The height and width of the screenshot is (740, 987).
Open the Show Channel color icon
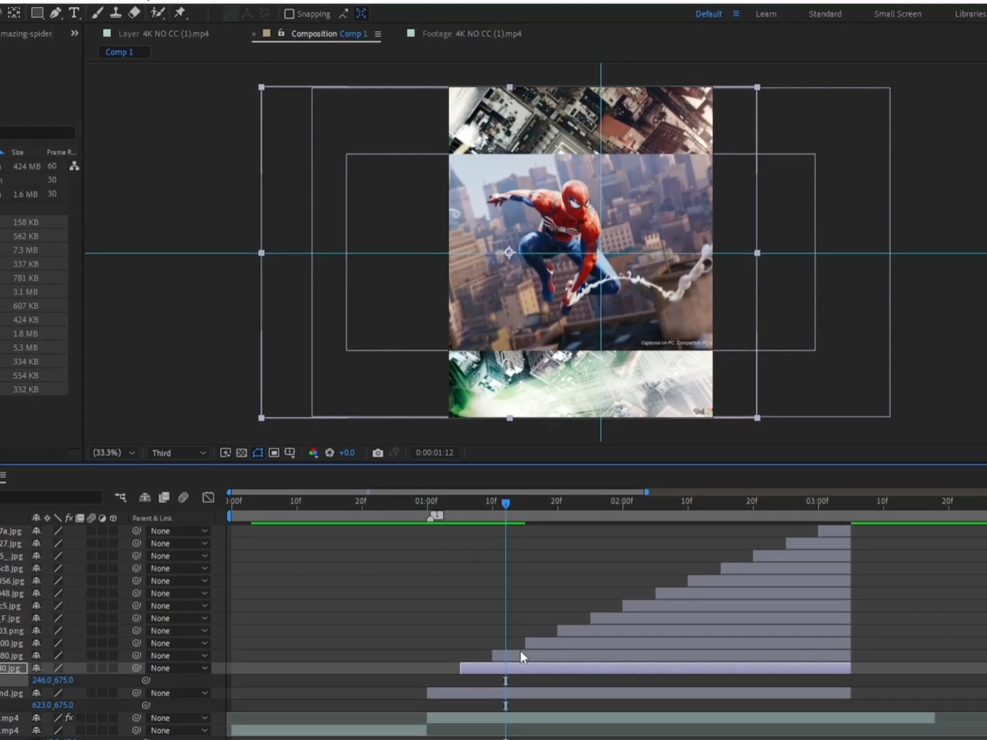[313, 453]
